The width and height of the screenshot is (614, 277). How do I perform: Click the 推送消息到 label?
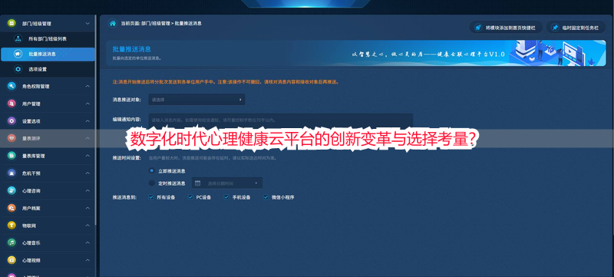pyautogui.click(x=124, y=197)
